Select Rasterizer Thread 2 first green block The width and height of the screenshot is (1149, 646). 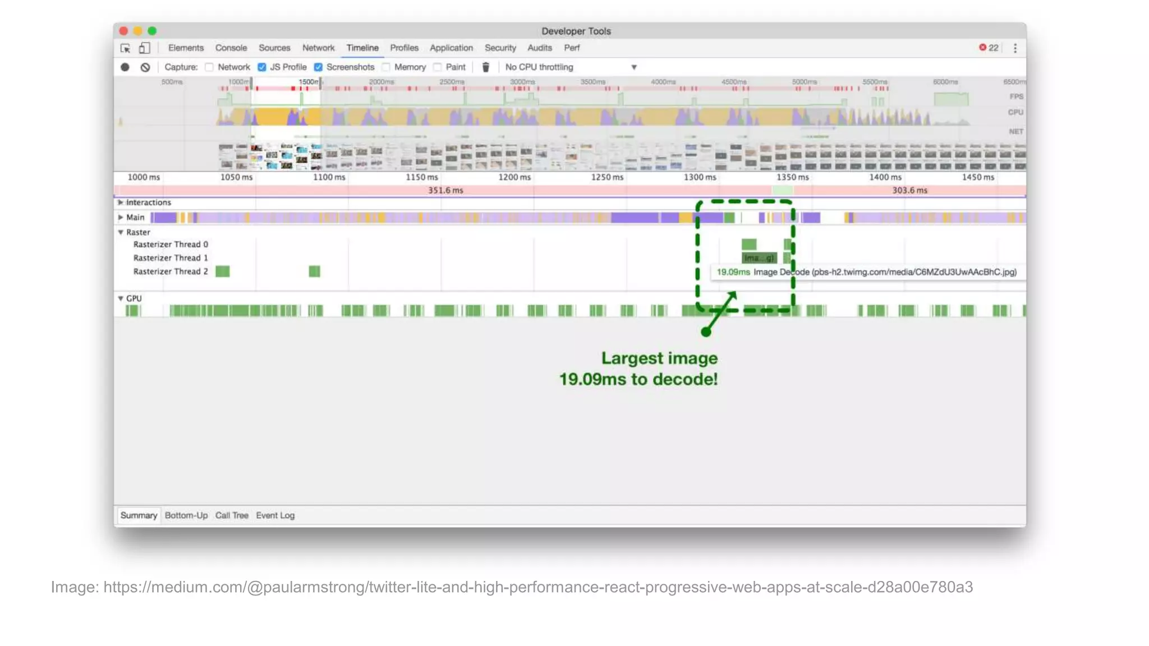223,271
